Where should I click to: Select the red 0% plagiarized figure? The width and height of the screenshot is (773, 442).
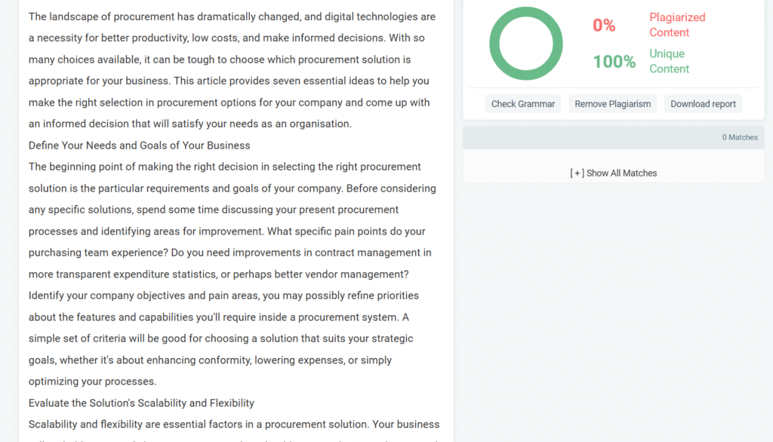coord(604,26)
